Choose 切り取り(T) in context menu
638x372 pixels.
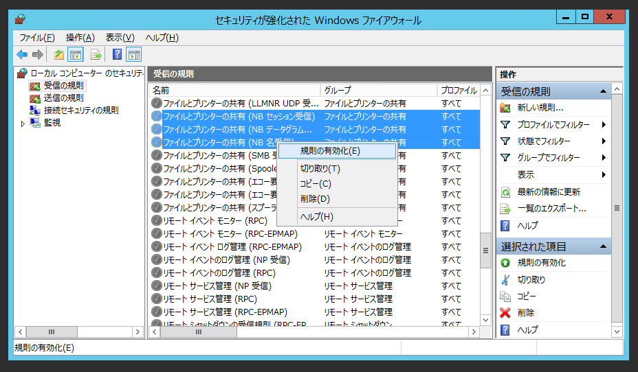pyautogui.click(x=337, y=169)
